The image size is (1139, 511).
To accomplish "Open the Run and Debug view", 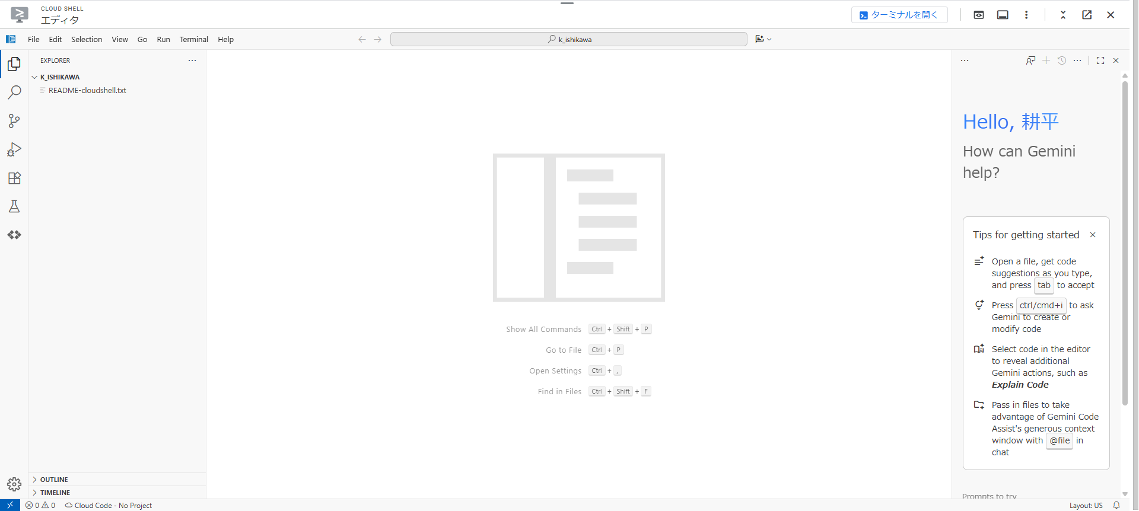I will (x=14, y=149).
